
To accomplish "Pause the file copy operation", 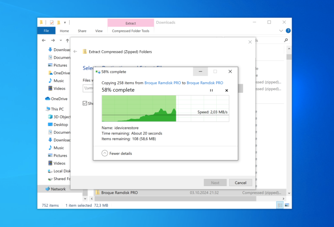I will pos(211,90).
